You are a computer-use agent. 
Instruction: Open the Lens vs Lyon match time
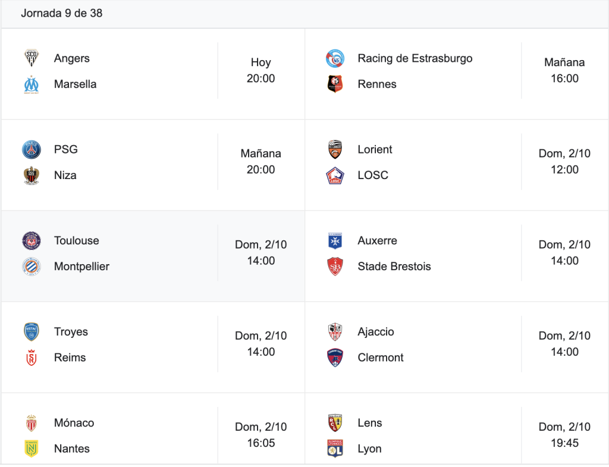[564, 435]
